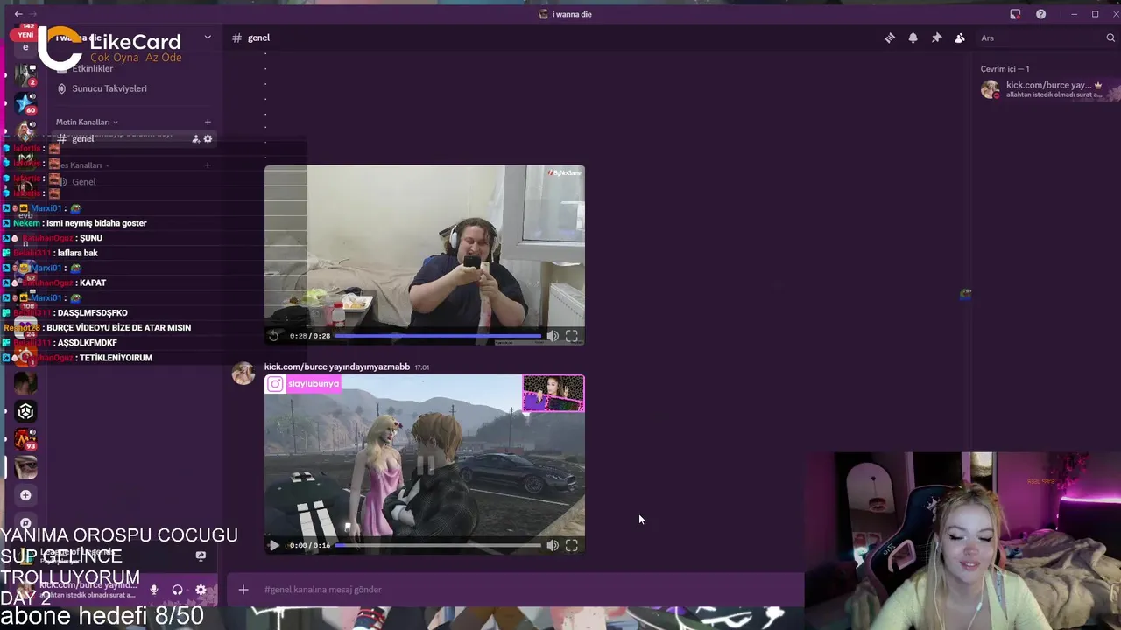Focus the Ara search field

1040,38
